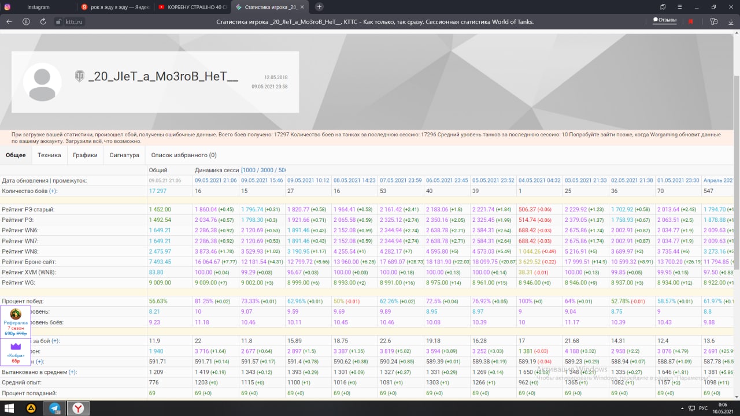Image resolution: width=740 pixels, height=416 pixels.
Task: Click the WN8 overall value 2 475.97
Action: [x=160, y=251]
